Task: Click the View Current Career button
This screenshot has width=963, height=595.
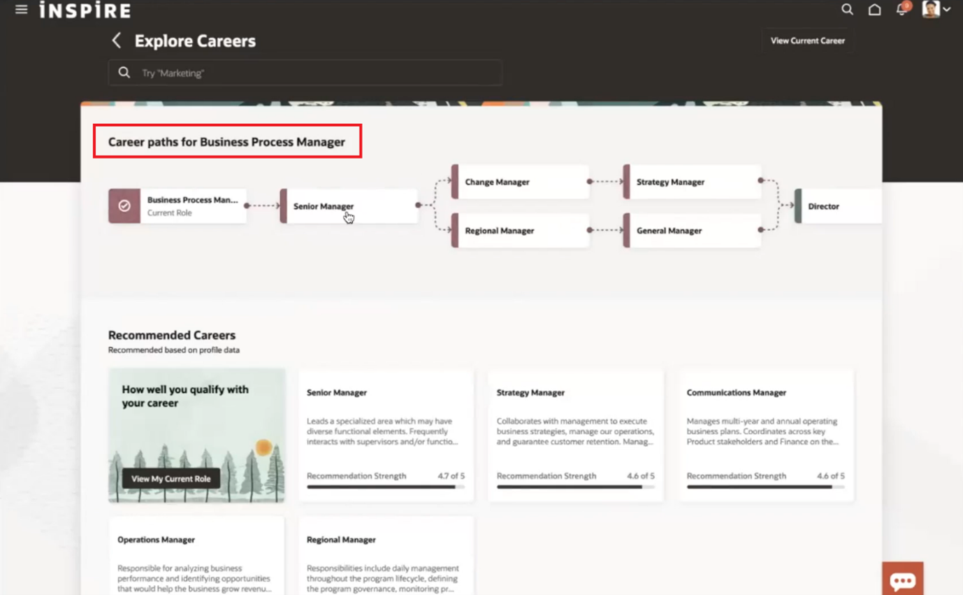Action: pyautogui.click(x=806, y=40)
